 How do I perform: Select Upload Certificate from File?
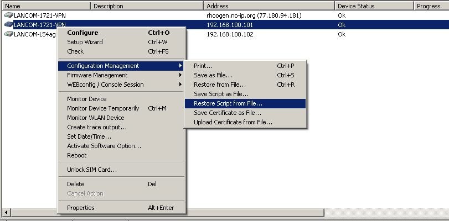pyautogui.click(x=233, y=122)
